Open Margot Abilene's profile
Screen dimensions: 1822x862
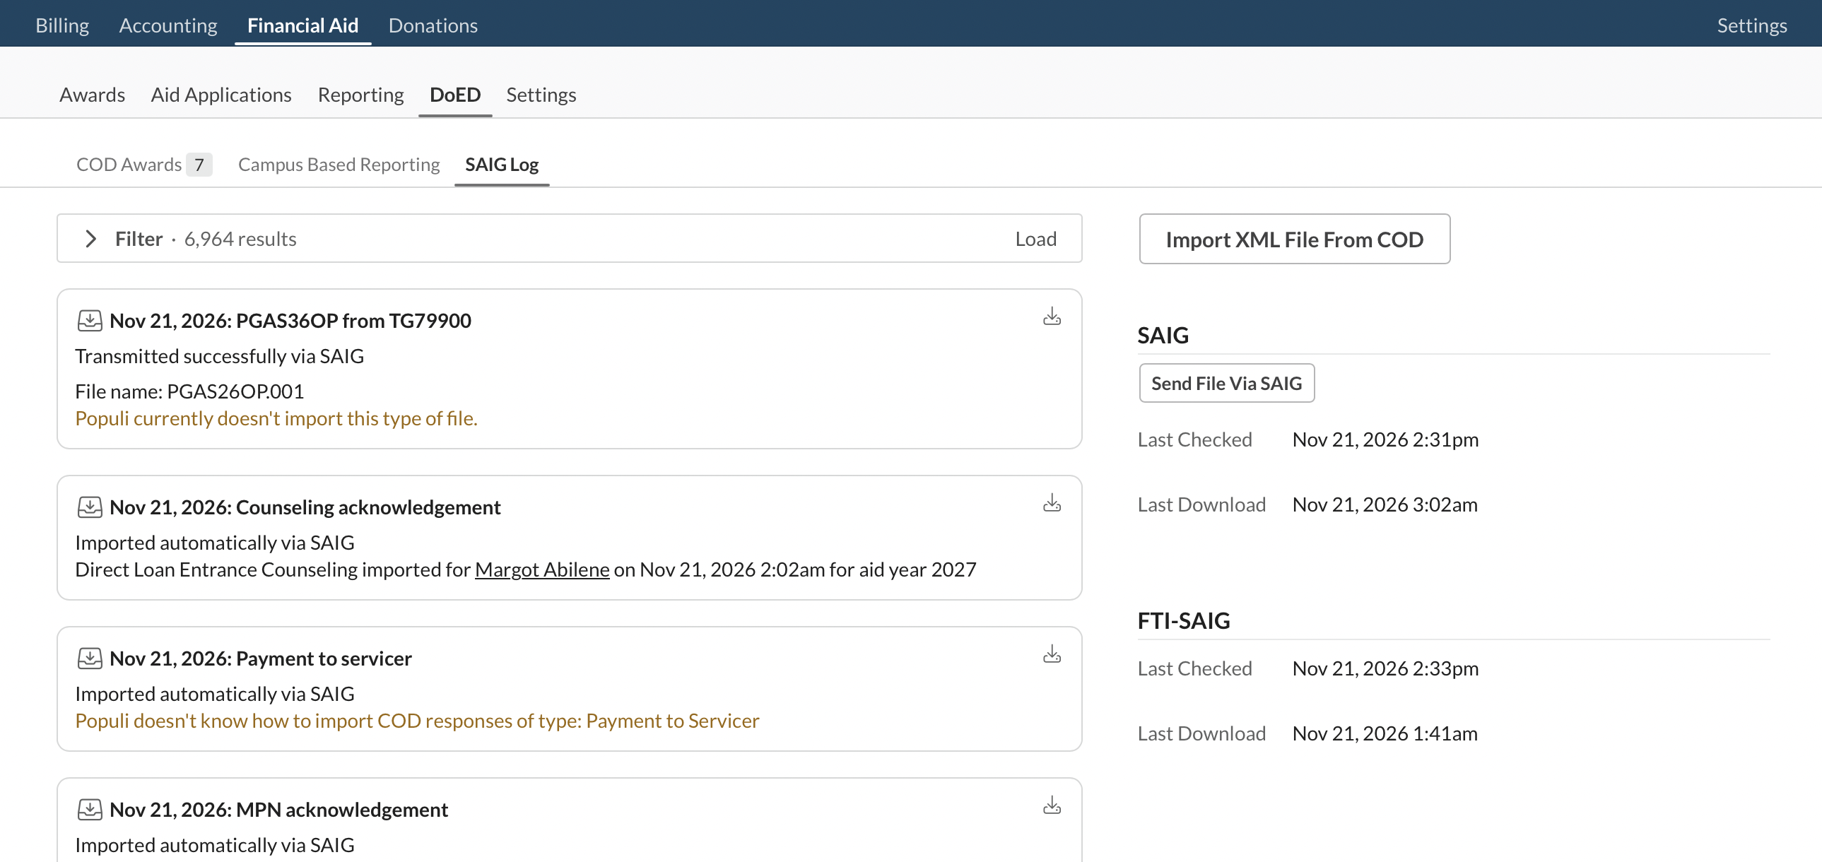point(542,569)
